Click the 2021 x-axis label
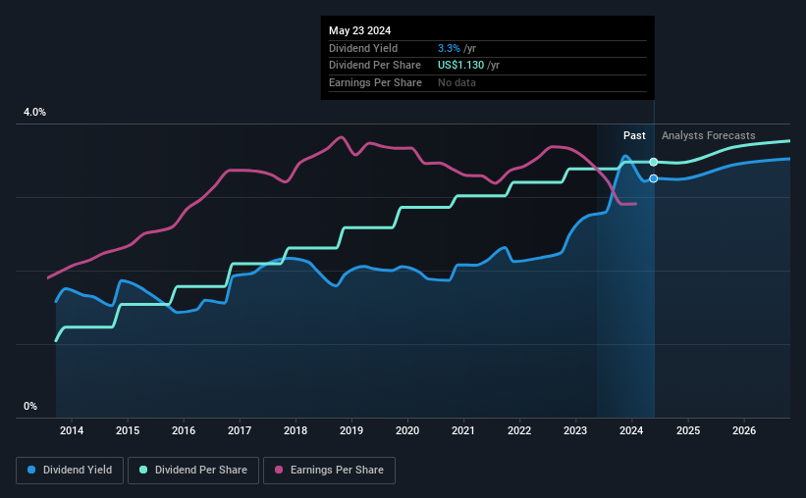Image resolution: width=806 pixels, height=498 pixels. (463, 430)
